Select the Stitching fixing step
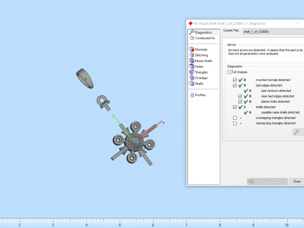The width and height of the screenshot is (304, 228). tap(198, 55)
